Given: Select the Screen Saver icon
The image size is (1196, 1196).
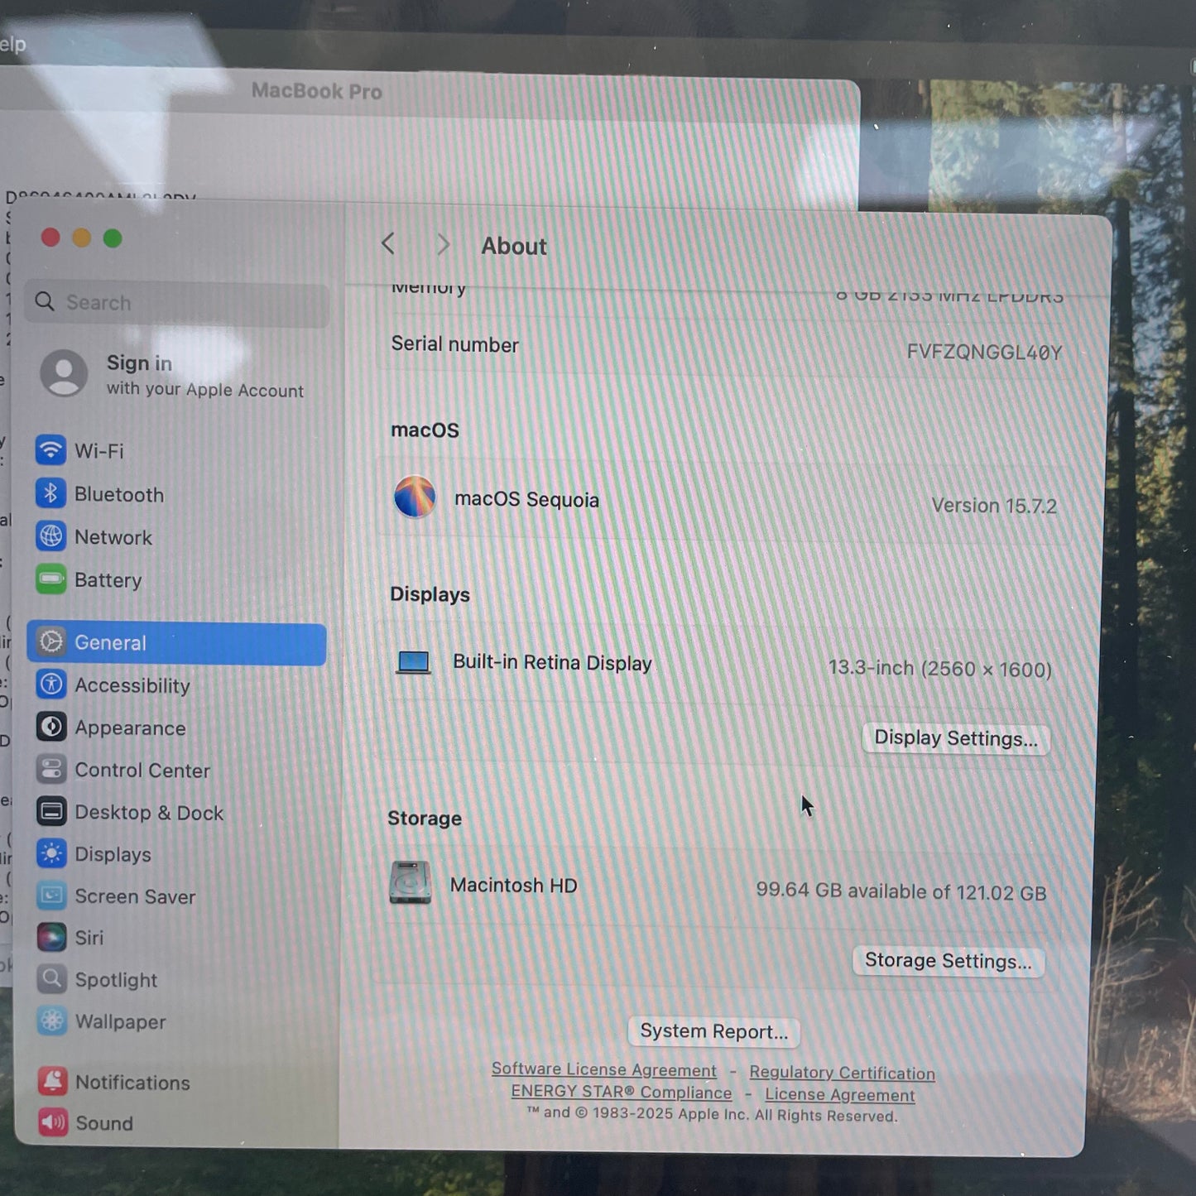Looking at the screenshot, I should (x=51, y=896).
